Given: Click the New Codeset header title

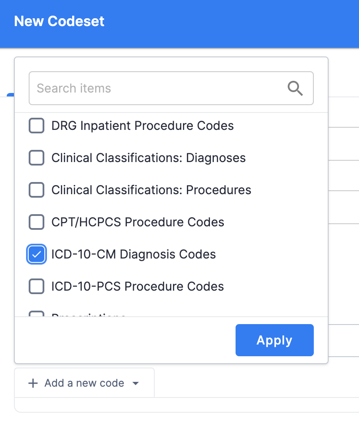Looking at the screenshot, I should tap(59, 21).
